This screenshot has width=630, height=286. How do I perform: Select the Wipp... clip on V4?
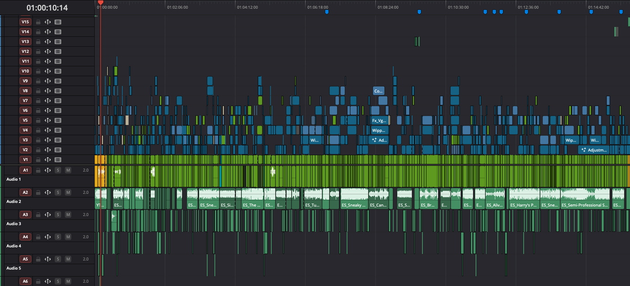(379, 130)
